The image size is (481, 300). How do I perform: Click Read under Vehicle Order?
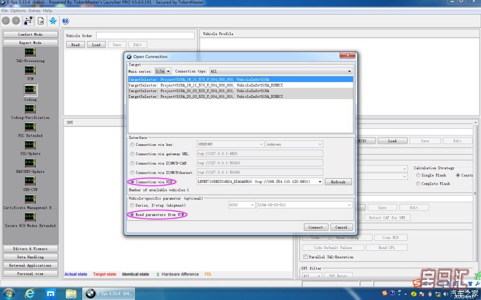click(x=76, y=45)
